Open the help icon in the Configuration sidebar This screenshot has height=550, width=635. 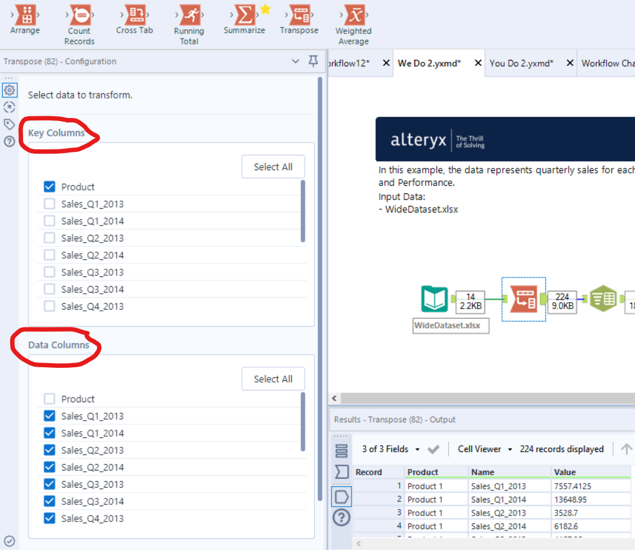9,141
